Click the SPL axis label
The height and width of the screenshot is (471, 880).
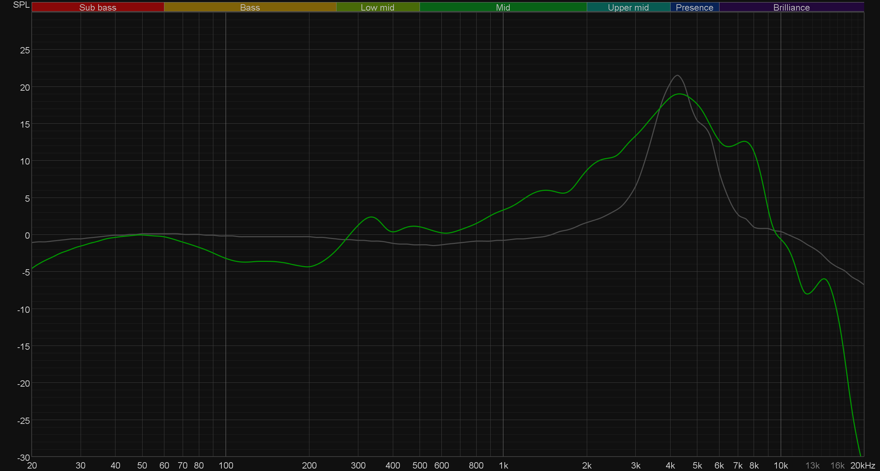click(21, 5)
